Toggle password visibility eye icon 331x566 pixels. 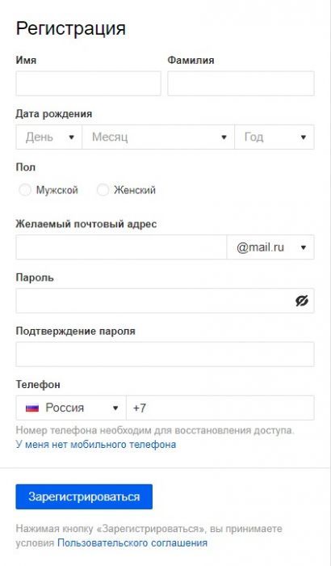click(x=302, y=300)
